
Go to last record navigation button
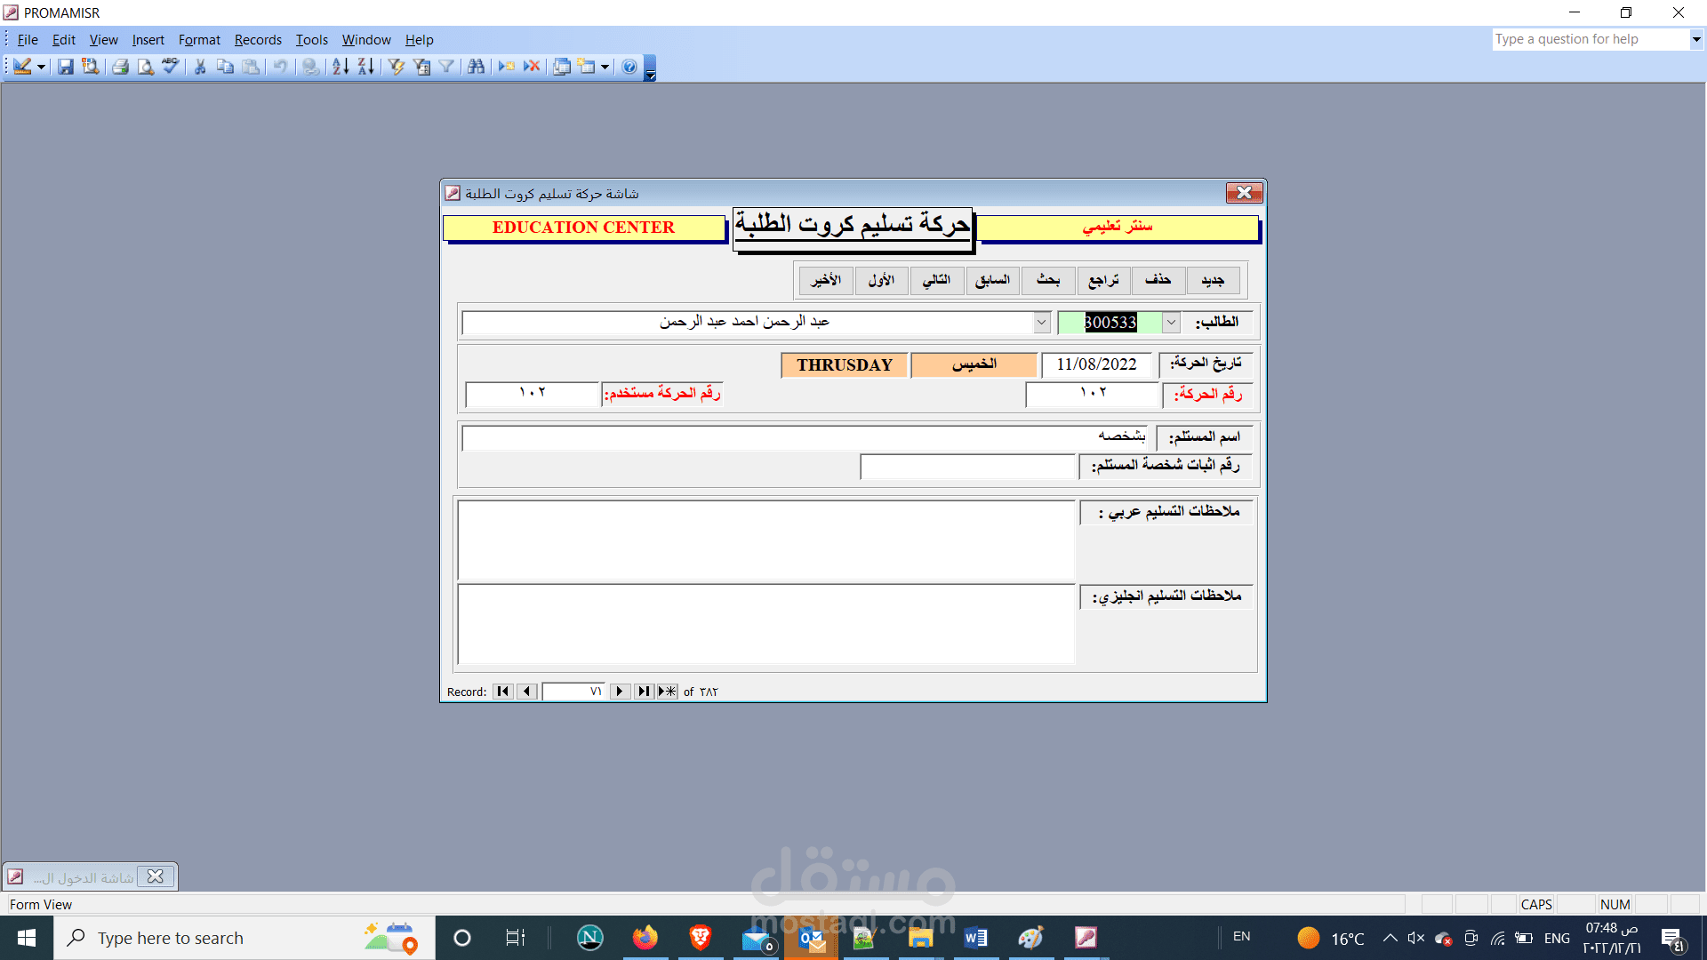(644, 692)
